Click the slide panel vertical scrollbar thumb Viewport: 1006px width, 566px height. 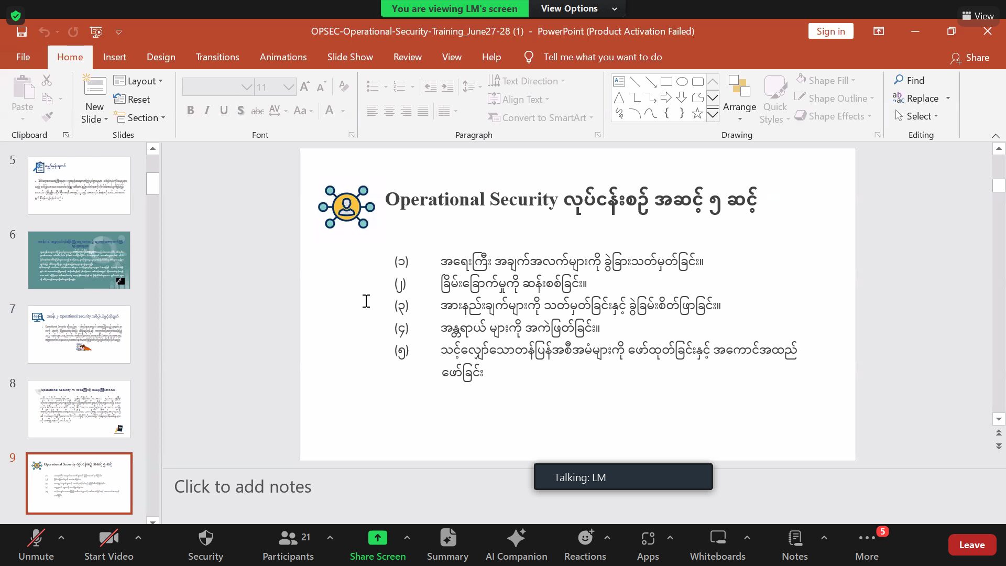152,183
